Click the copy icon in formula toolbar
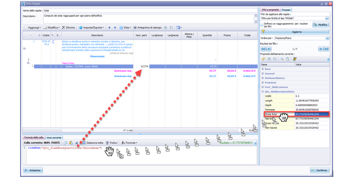 pos(65,143)
